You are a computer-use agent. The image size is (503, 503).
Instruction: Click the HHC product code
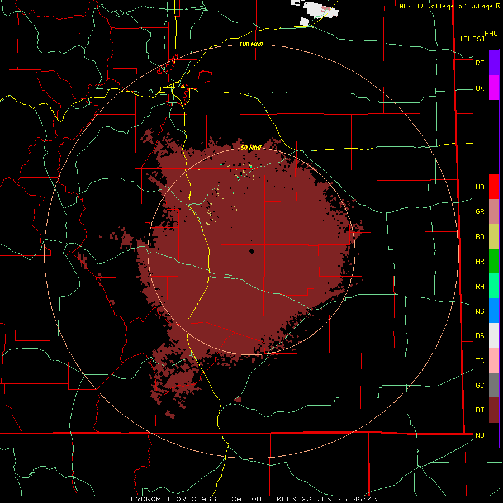(x=491, y=34)
